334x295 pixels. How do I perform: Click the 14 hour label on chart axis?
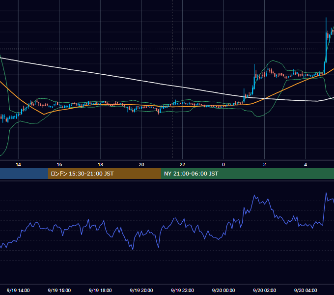(18, 165)
